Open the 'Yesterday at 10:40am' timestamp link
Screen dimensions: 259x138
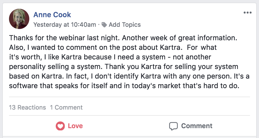(x=64, y=25)
